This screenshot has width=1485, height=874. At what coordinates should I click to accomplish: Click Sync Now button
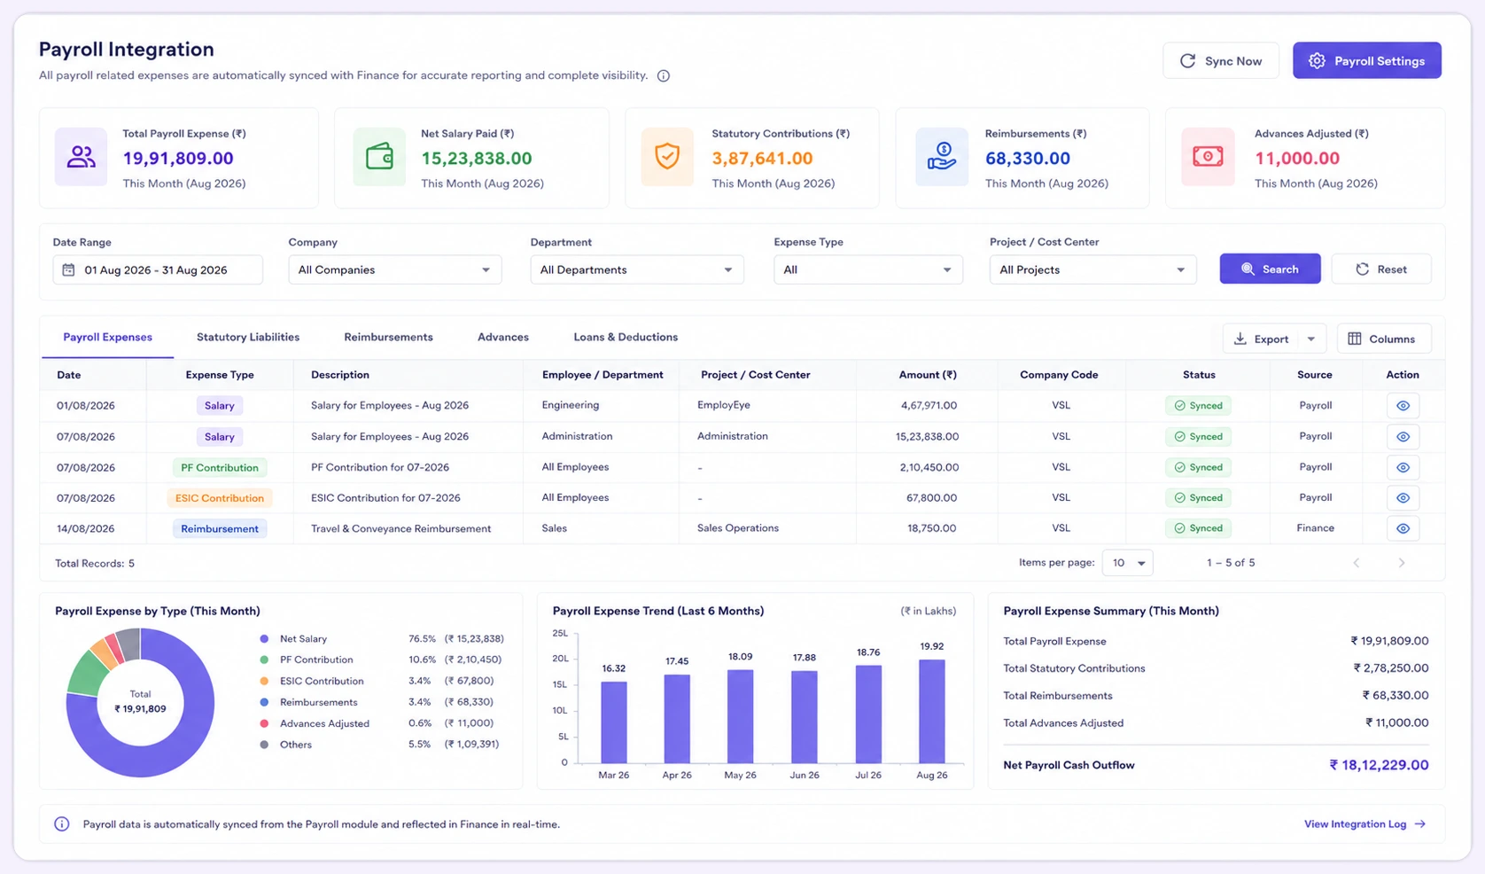click(x=1220, y=60)
